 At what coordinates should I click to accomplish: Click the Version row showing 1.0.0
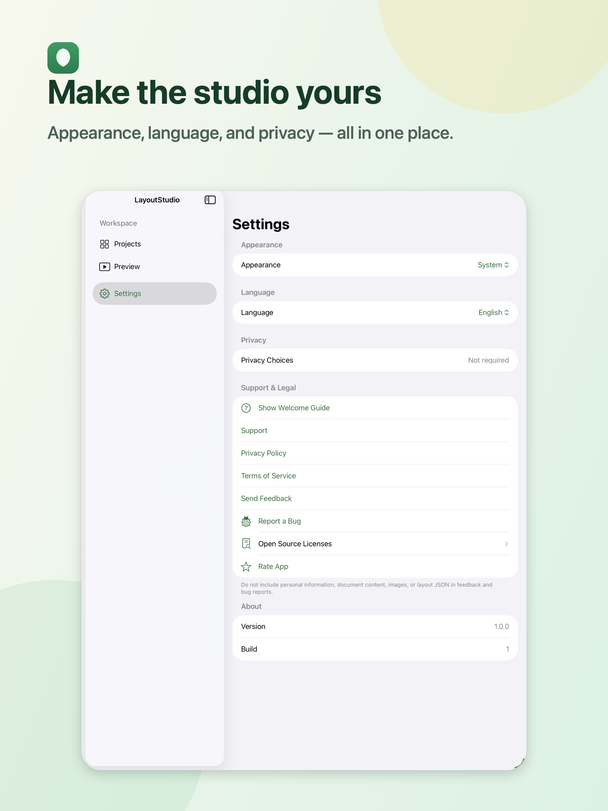click(x=375, y=627)
